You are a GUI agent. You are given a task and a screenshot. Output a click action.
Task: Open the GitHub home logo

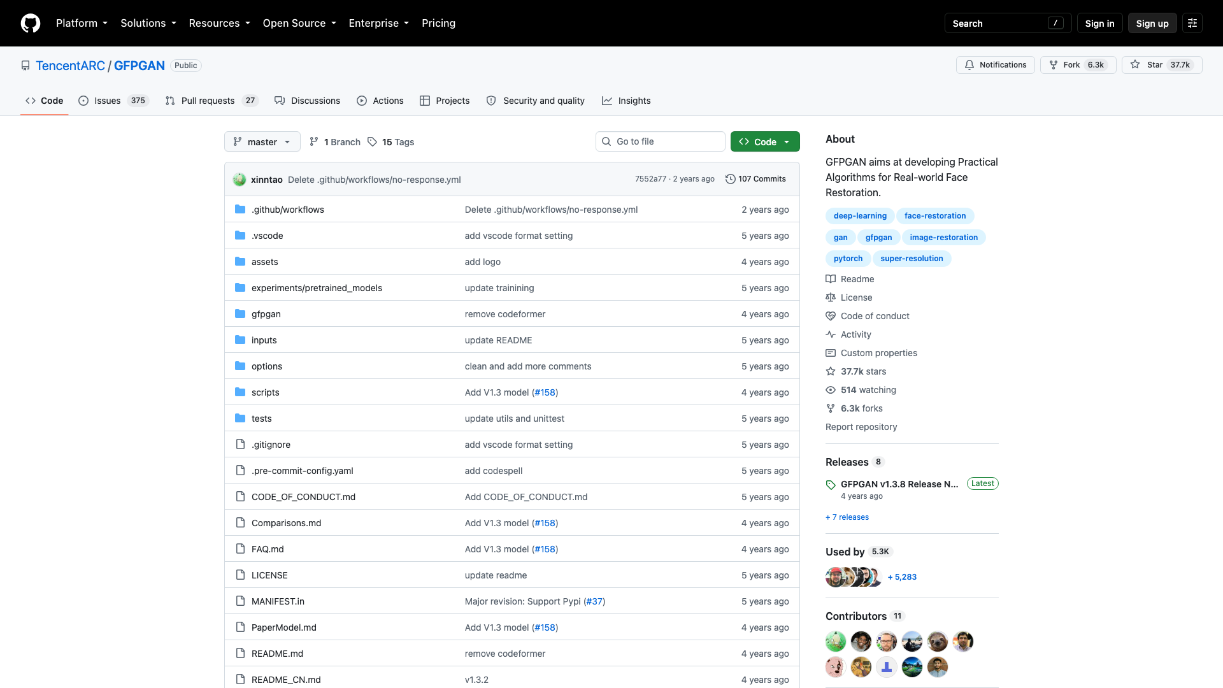[31, 24]
